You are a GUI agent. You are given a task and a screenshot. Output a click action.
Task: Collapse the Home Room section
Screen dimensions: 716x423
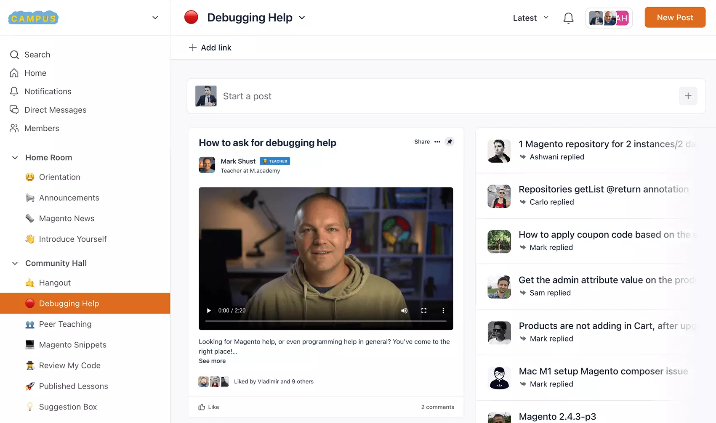(15, 158)
